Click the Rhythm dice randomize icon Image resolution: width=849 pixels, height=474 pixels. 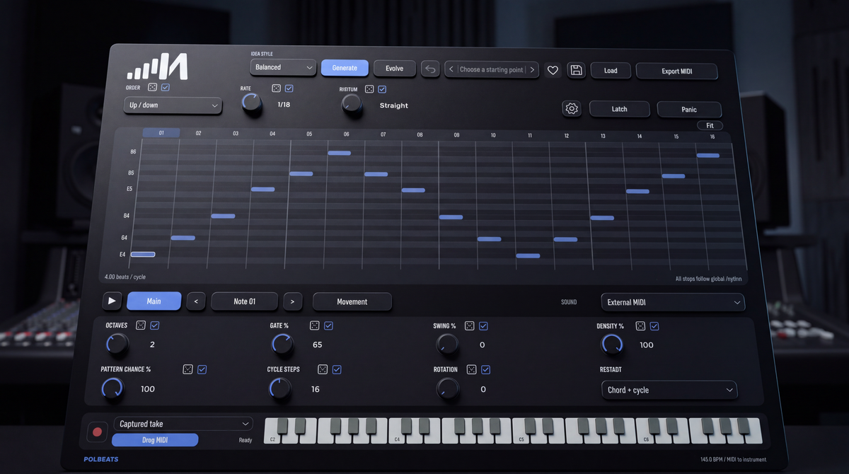pyautogui.click(x=369, y=89)
